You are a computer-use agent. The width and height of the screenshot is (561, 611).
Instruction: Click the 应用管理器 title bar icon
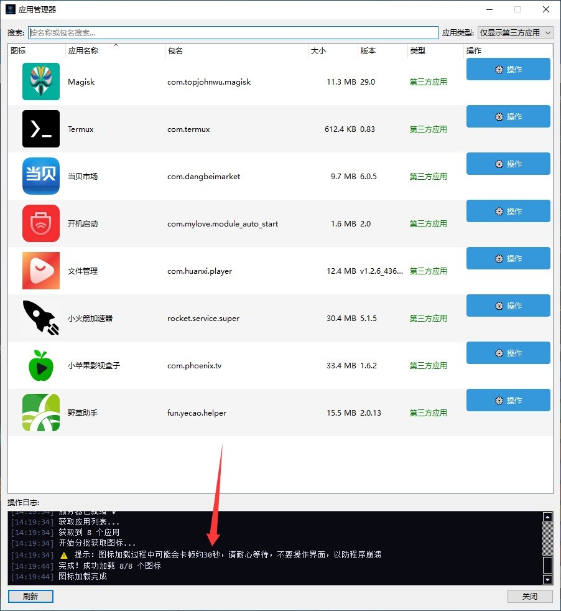[x=11, y=9]
